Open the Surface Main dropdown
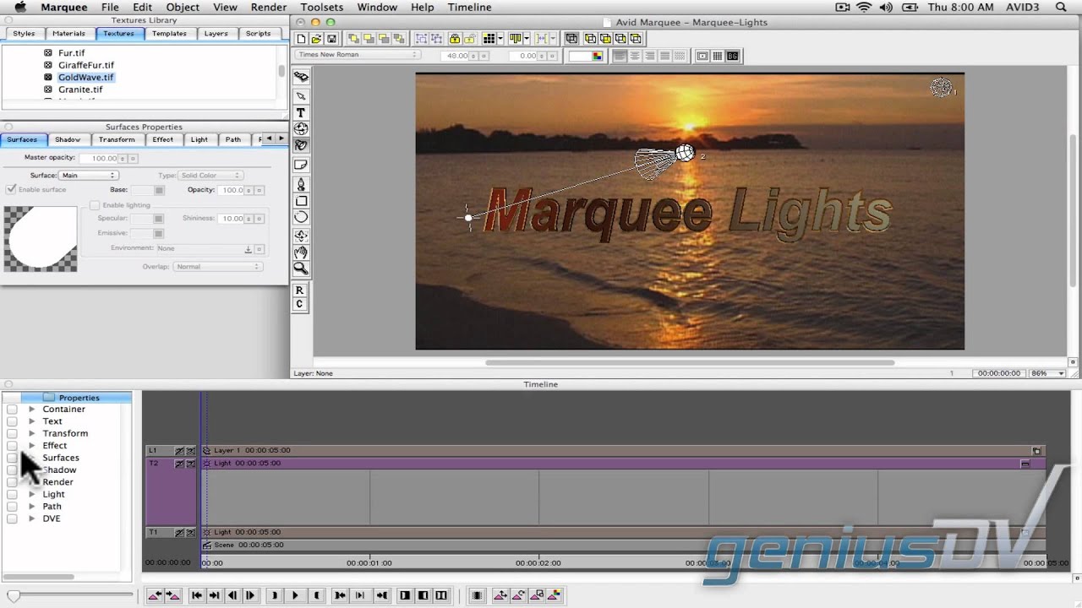1082x608 pixels. tap(88, 176)
